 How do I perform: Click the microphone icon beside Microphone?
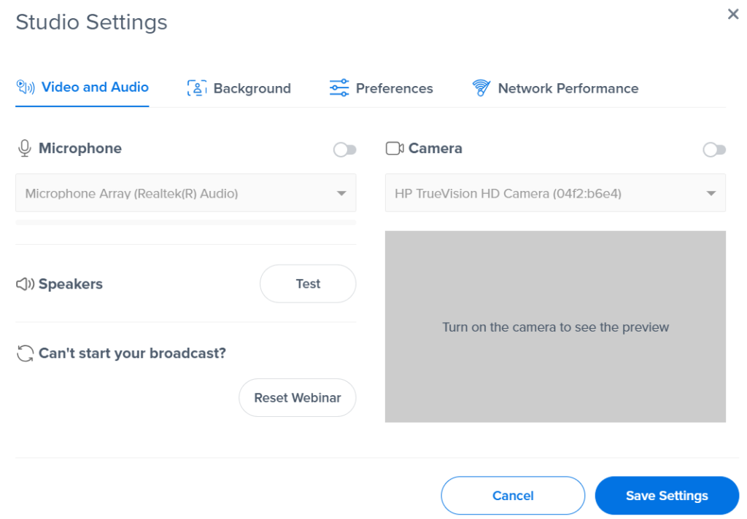(x=25, y=148)
